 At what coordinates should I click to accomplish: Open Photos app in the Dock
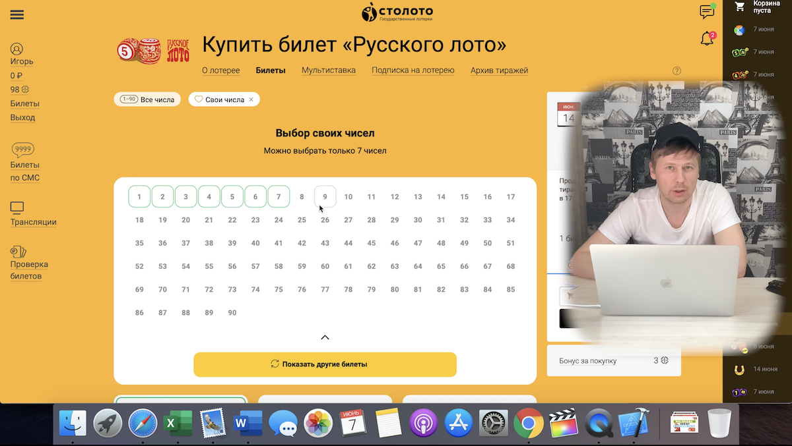[318, 422]
